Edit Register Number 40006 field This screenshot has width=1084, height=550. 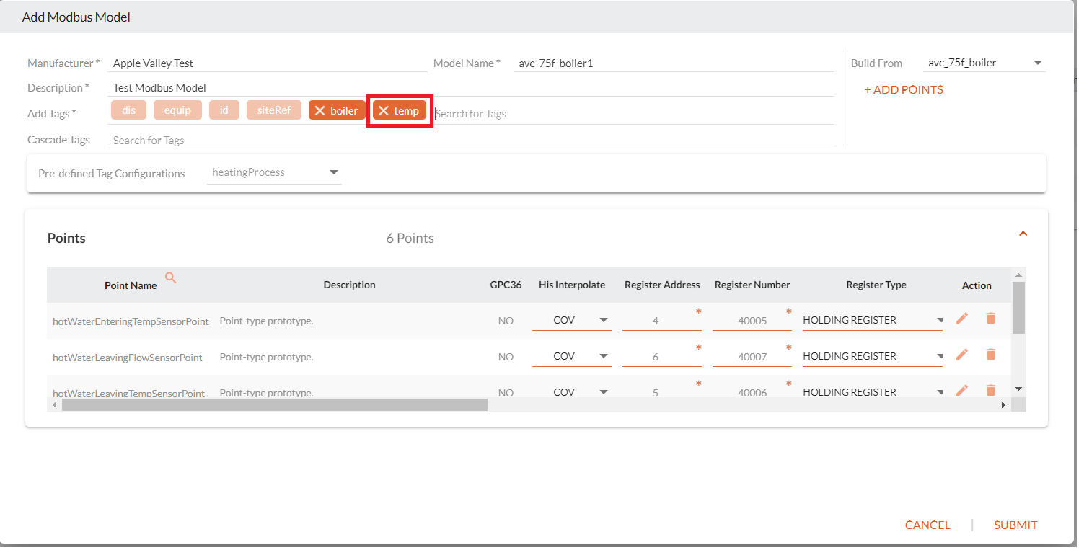pyautogui.click(x=752, y=392)
